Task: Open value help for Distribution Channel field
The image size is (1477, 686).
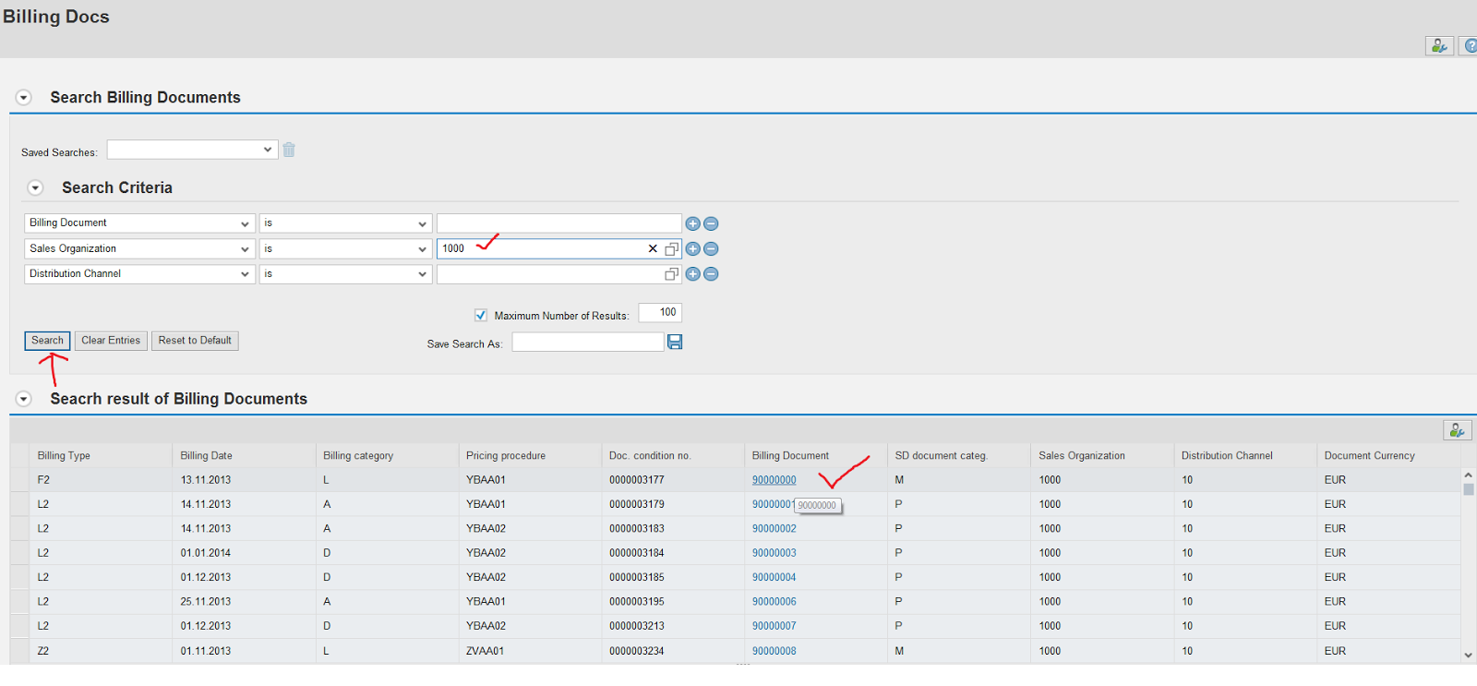Action: click(671, 274)
